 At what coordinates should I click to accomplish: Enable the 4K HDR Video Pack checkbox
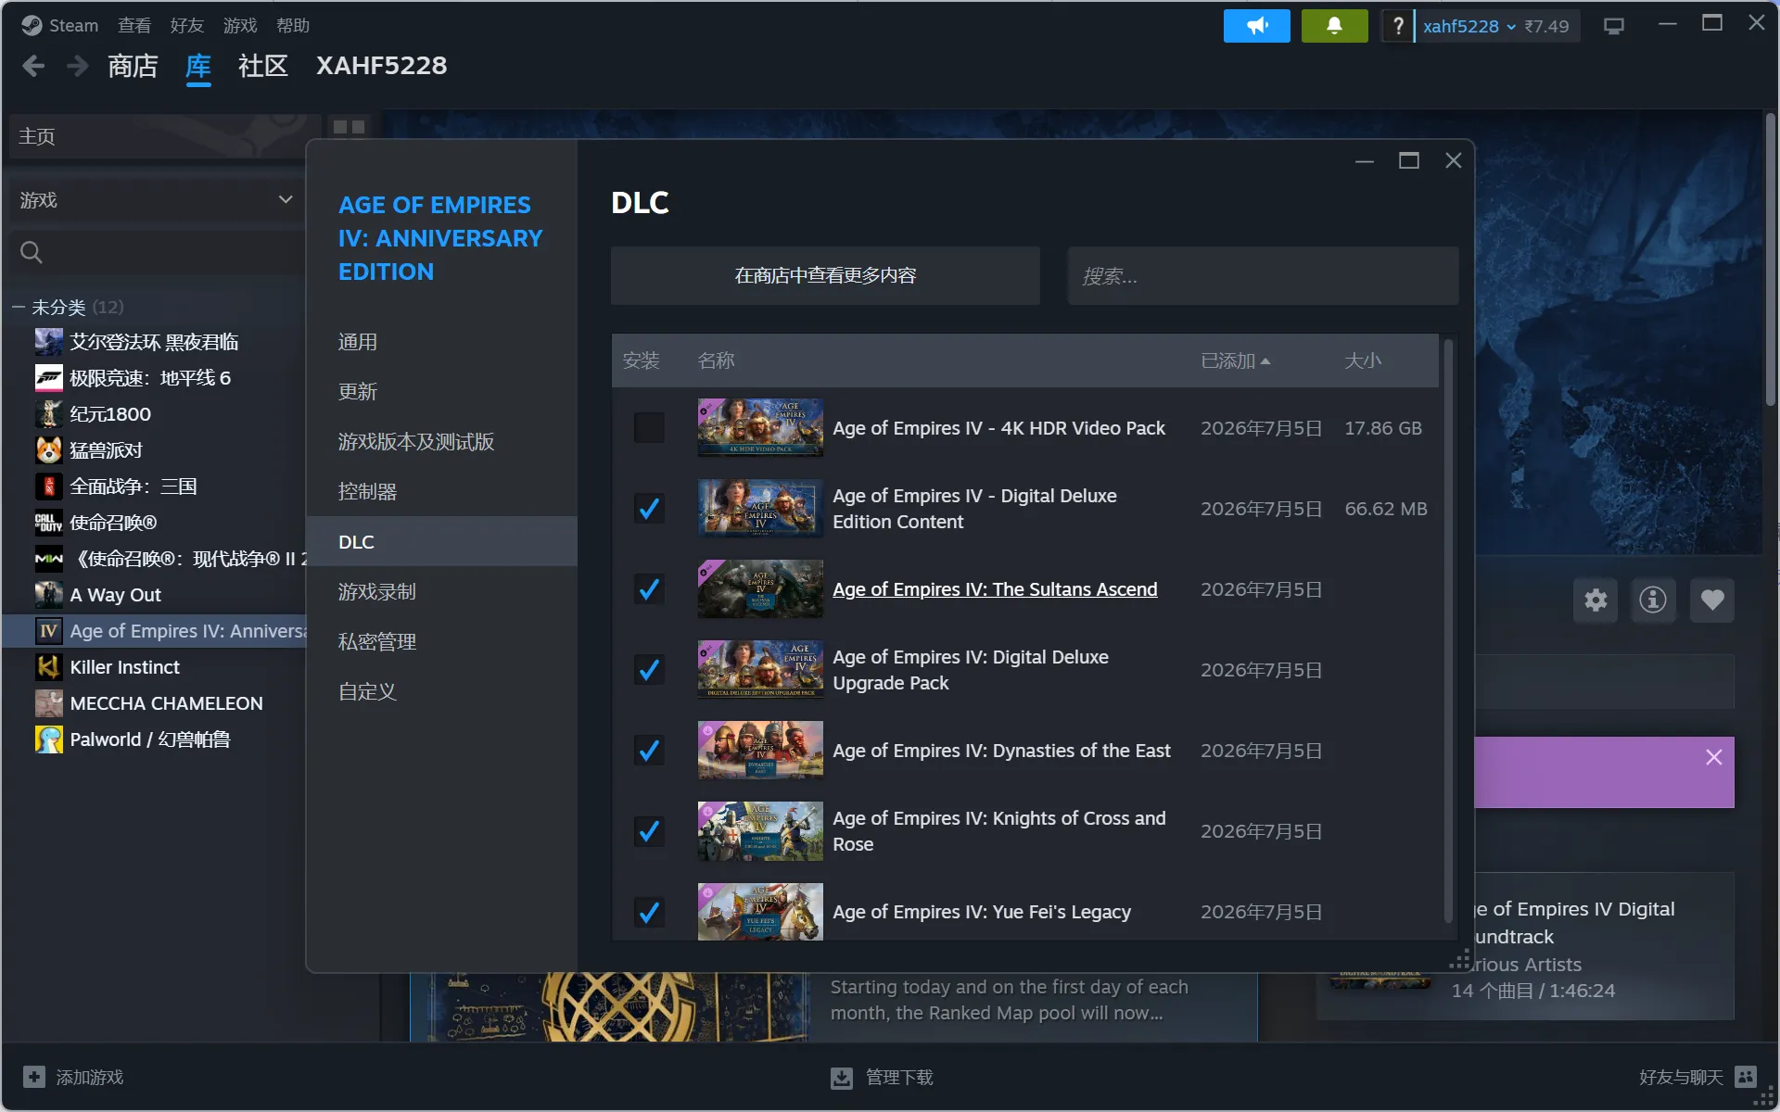click(649, 428)
